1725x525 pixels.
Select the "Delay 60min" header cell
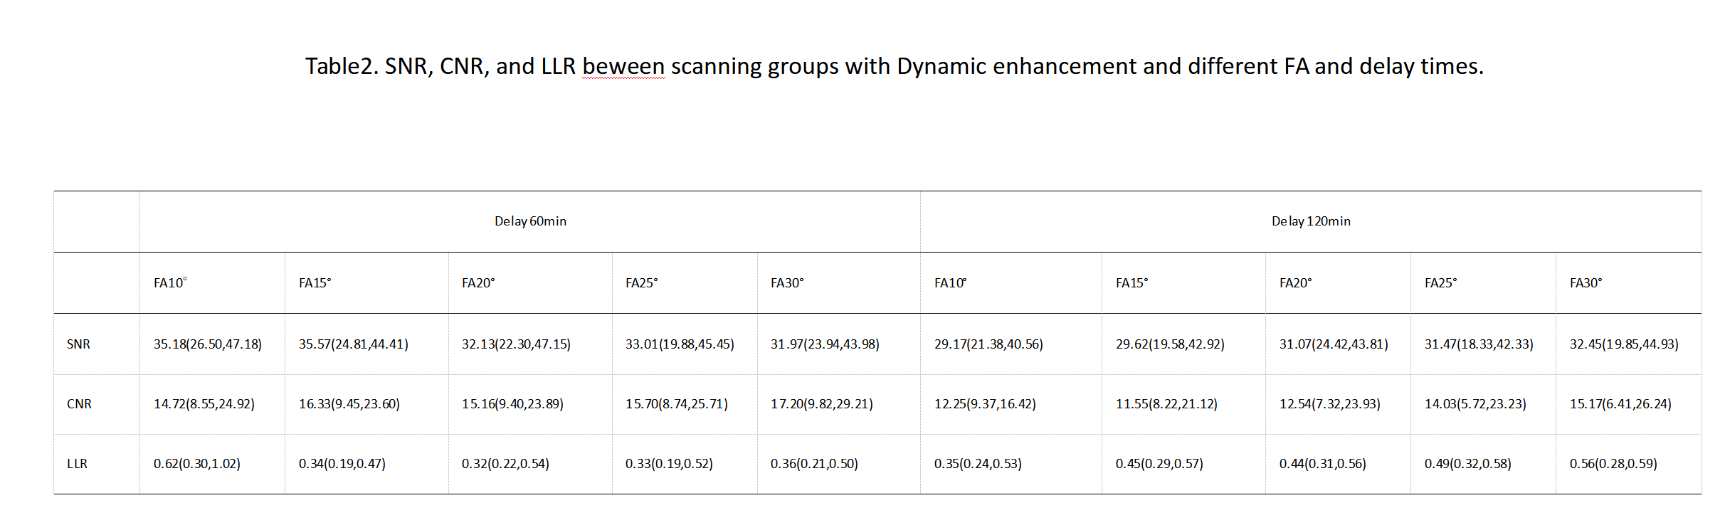(x=530, y=221)
